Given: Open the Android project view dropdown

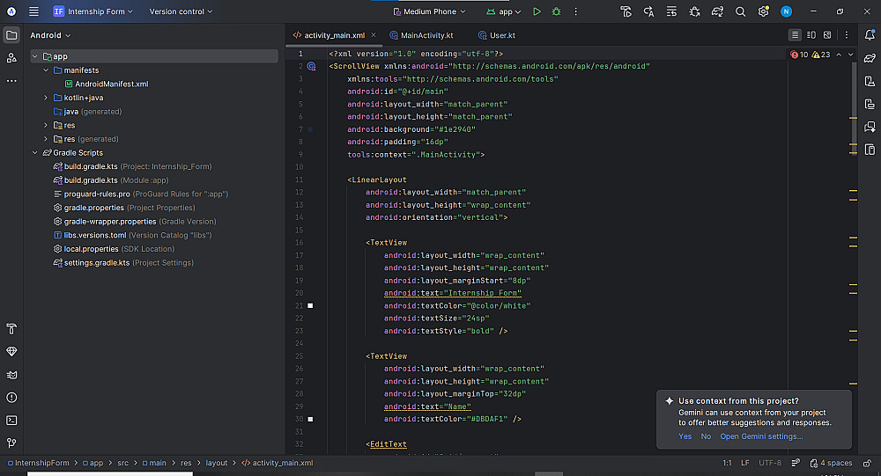Looking at the screenshot, I should point(50,35).
